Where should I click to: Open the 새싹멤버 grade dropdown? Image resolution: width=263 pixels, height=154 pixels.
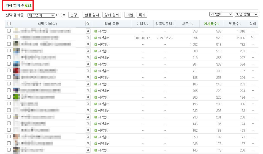point(41,15)
